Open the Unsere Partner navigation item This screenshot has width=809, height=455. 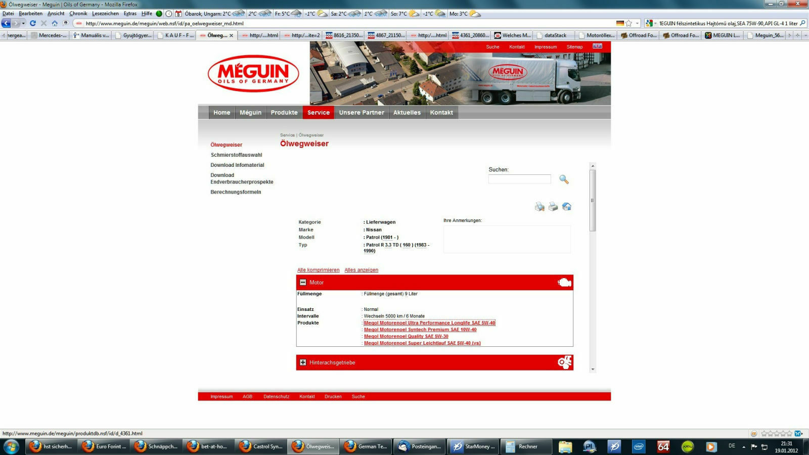362,113
